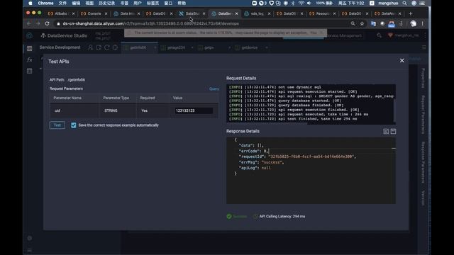Open the 文件 menu
The height and width of the screenshot is (255, 454).
click(62, 3)
